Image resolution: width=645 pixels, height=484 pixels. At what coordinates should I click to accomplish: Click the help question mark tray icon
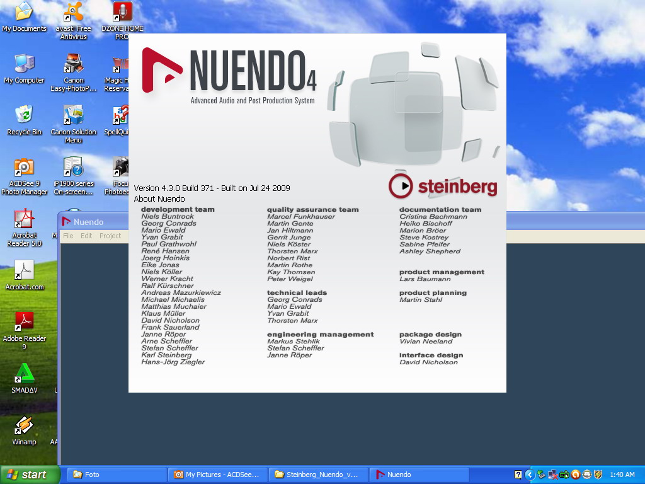tap(518, 475)
